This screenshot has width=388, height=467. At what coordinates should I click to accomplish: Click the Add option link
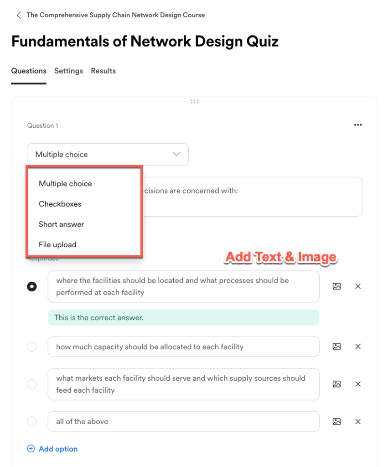(52, 449)
